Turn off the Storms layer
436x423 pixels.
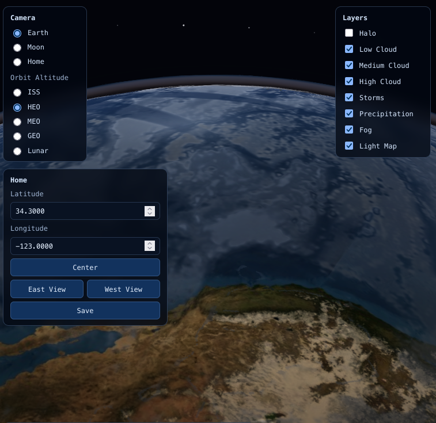(x=349, y=98)
